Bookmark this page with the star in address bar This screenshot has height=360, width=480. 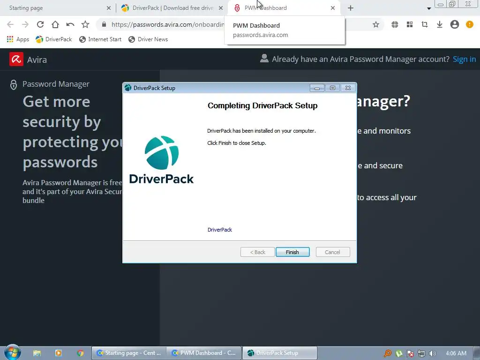tap(376, 24)
